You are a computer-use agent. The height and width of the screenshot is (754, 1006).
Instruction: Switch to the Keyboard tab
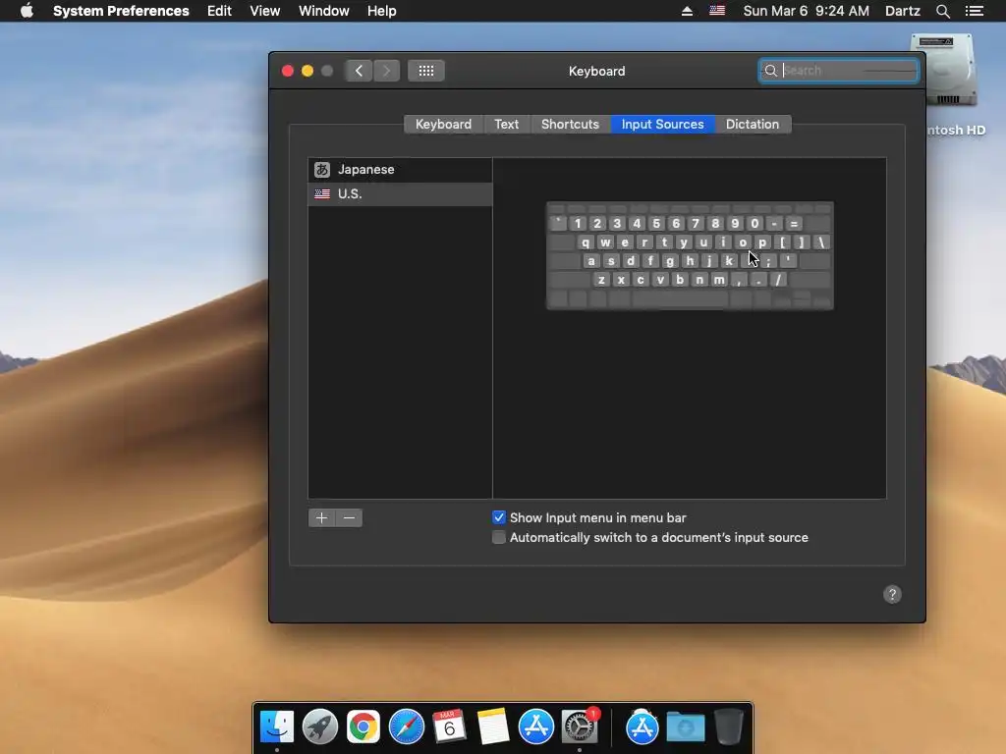[x=443, y=125]
